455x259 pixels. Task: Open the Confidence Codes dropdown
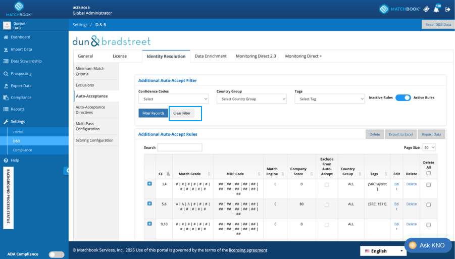tap(173, 99)
